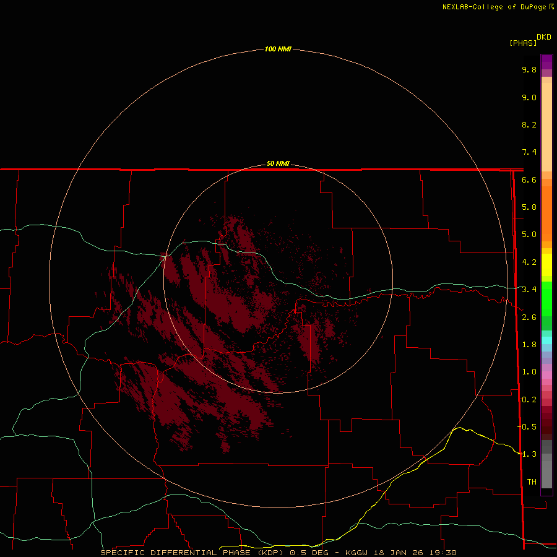Click the 1.0 scale value
The height and width of the screenshot is (557, 557).
point(529,372)
